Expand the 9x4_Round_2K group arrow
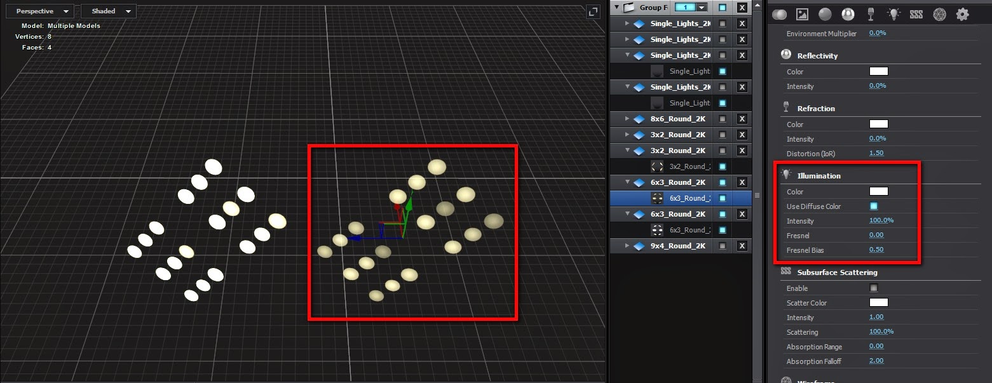Viewport: 992px width, 383px height. coord(627,246)
